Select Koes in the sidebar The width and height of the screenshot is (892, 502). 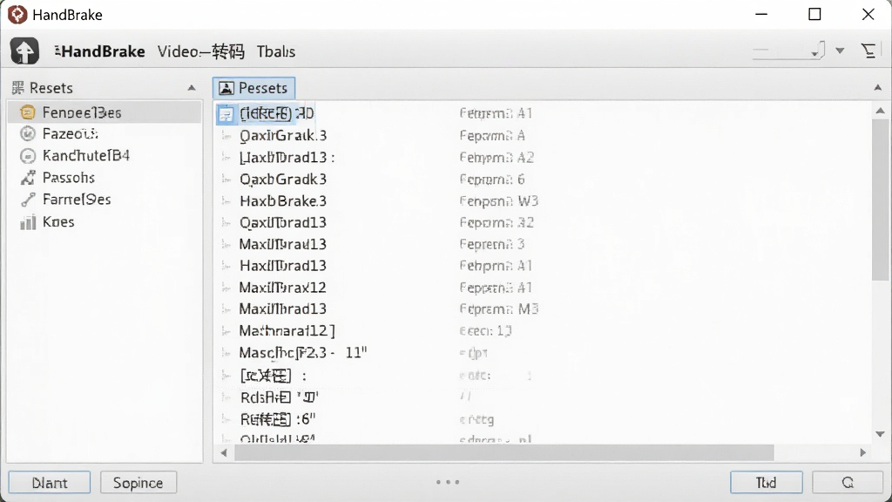(58, 221)
